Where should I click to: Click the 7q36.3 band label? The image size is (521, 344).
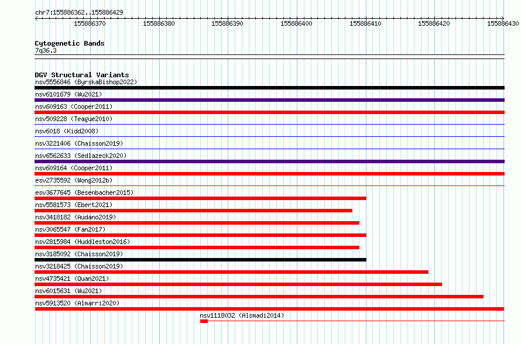pos(46,50)
